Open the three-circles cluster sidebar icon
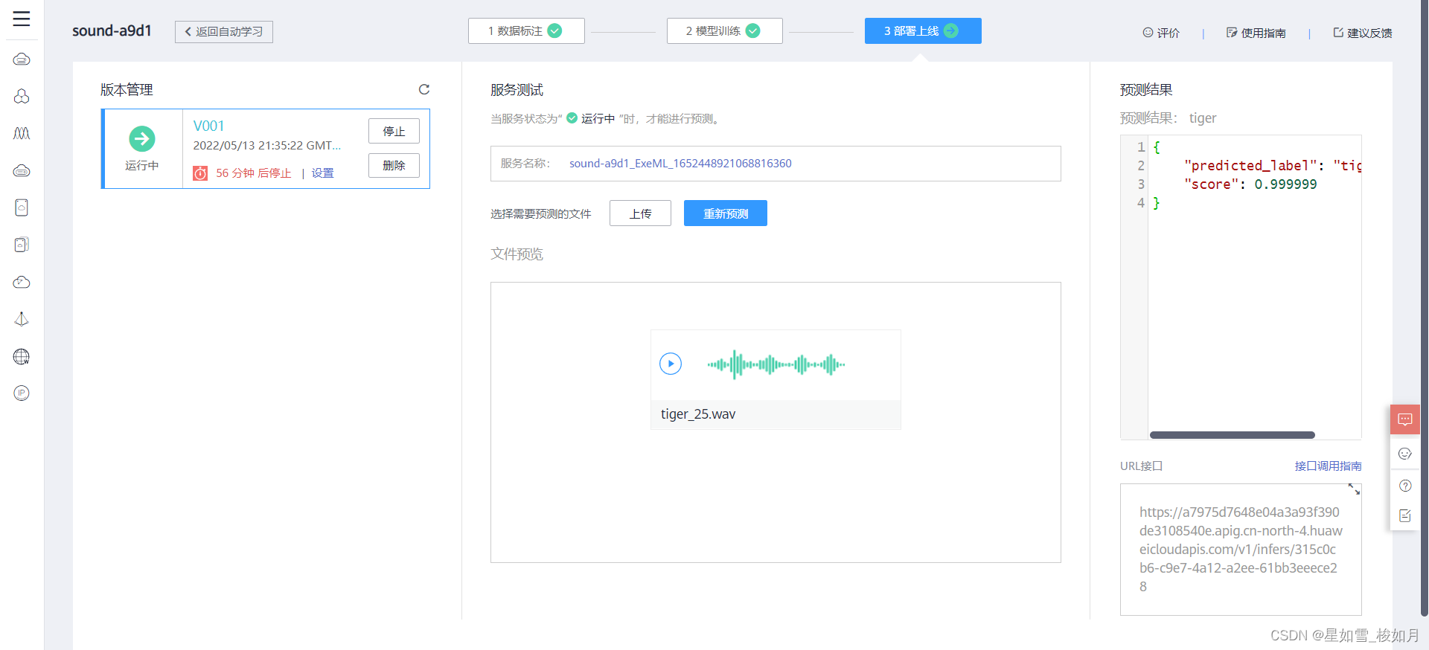 [x=22, y=96]
